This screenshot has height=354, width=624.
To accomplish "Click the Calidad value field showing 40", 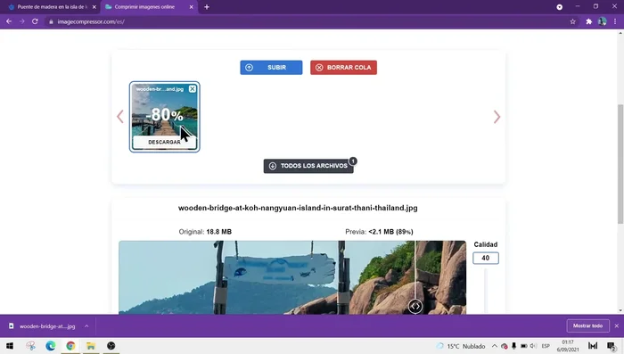I will [x=486, y=258].
